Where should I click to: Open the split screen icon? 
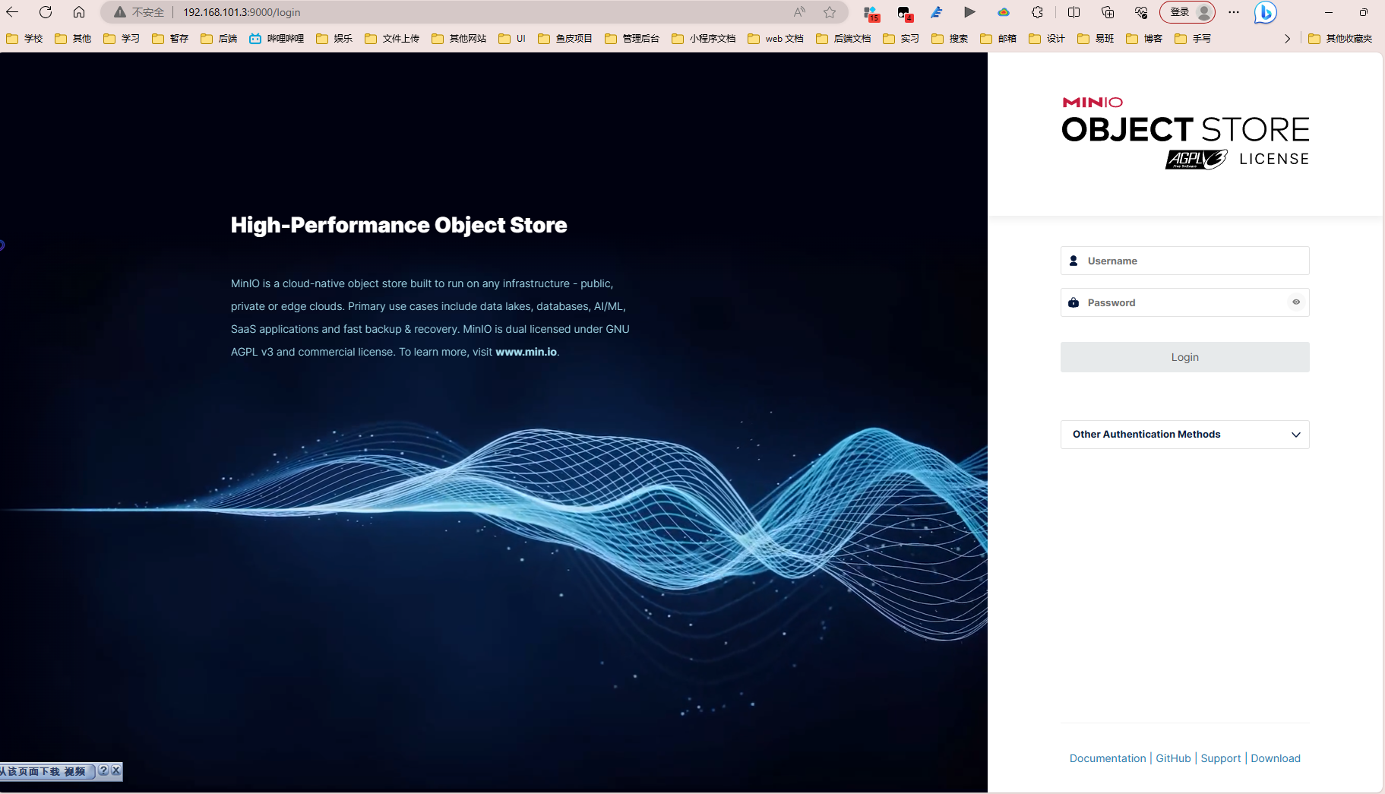(x=1074, y=12)
